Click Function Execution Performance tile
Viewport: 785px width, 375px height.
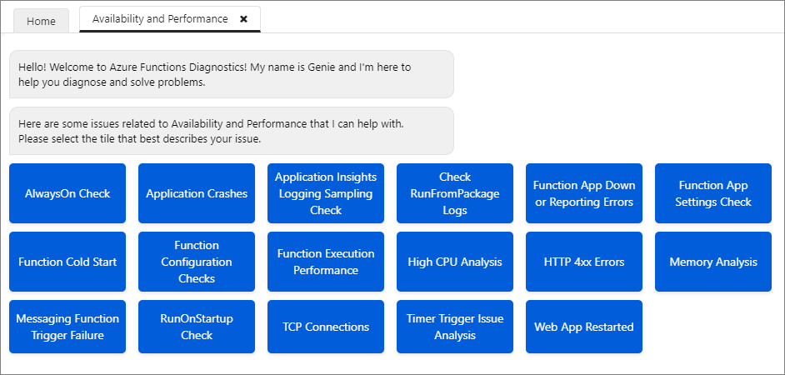(326, 262)
